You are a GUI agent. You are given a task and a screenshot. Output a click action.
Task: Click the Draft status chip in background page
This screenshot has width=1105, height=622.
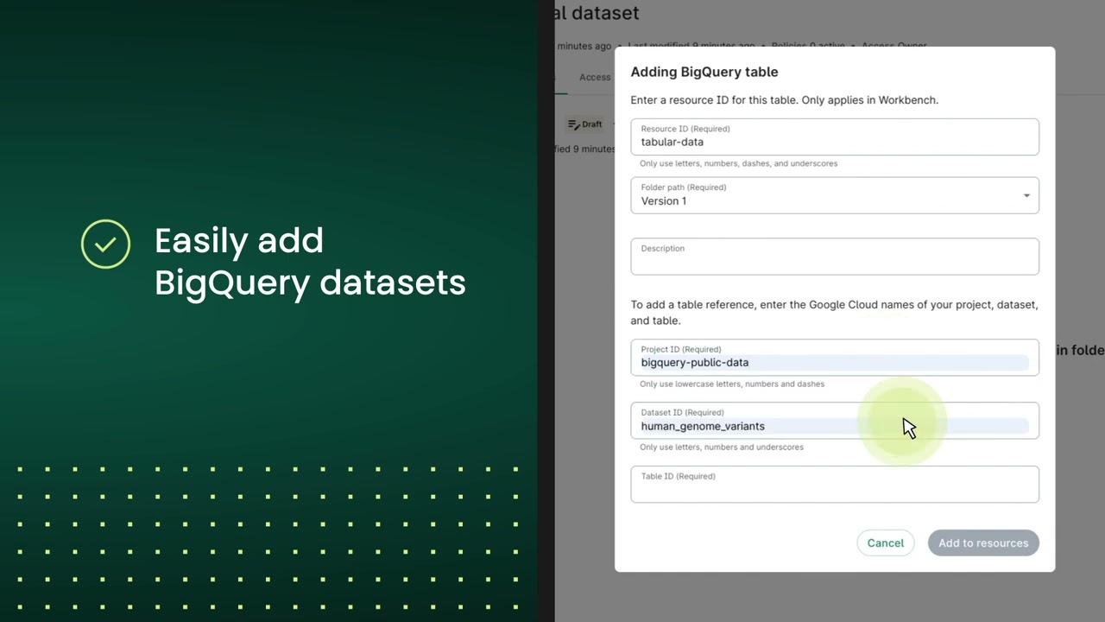tap(585, 124)
